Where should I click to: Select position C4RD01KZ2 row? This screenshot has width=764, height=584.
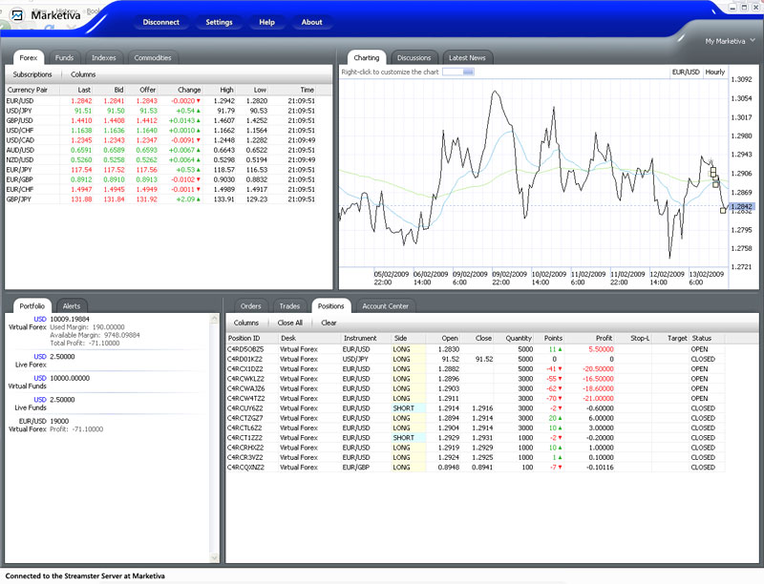point(476,359)
